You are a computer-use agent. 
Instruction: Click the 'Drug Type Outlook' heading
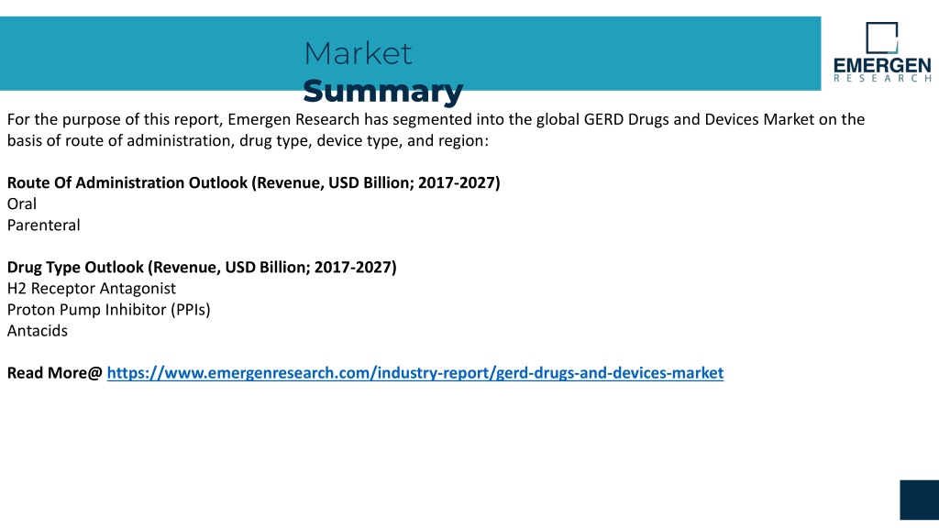pos(202,267)
